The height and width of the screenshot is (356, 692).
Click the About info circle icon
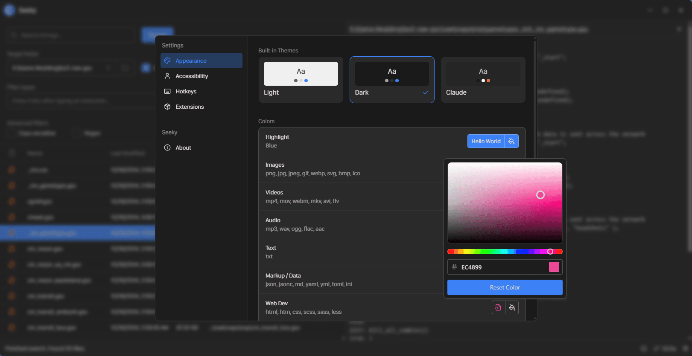[167, 148]
